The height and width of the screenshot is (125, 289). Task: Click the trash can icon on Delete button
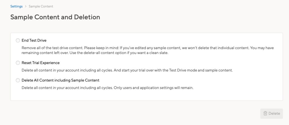(265, 113)
